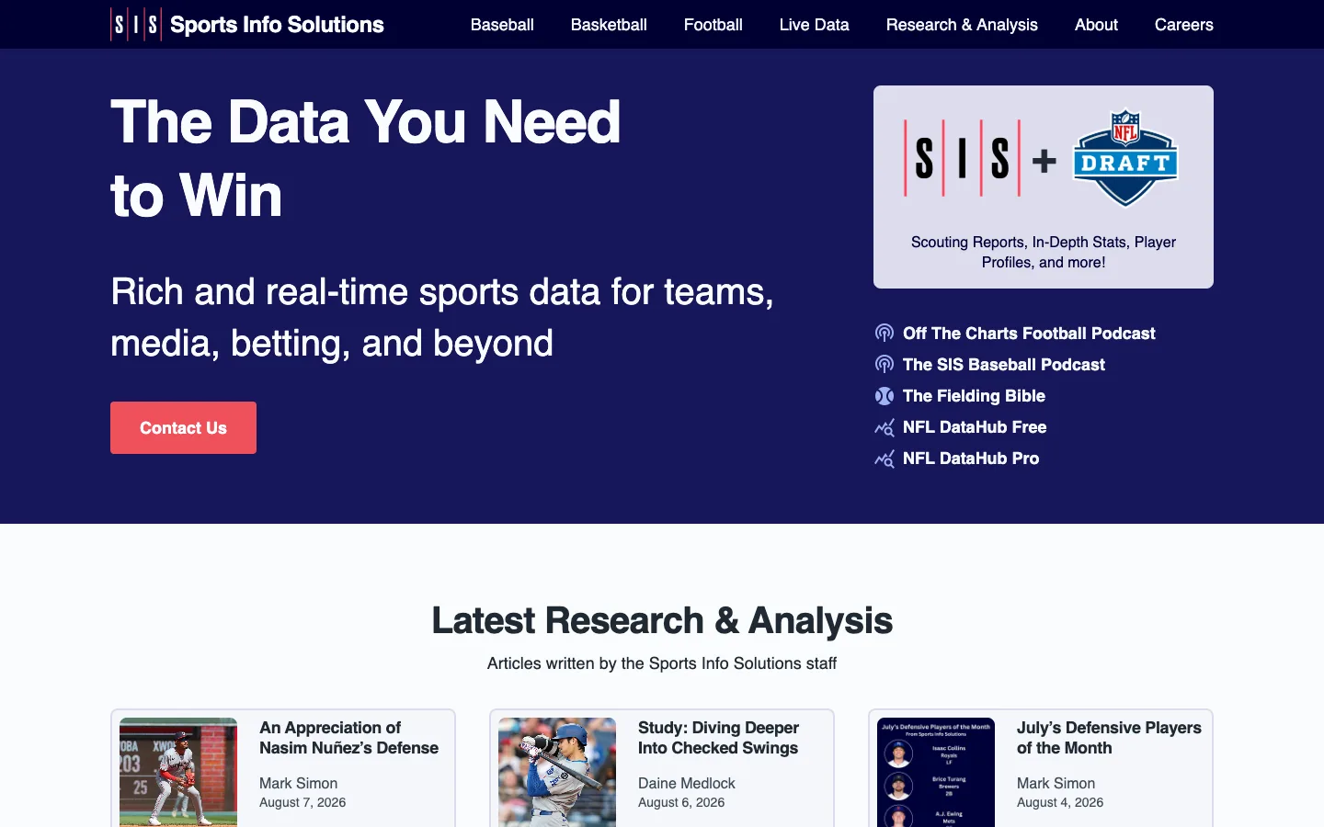Open the Football menu
The image size is (1324, 827).
click(713, 25)
